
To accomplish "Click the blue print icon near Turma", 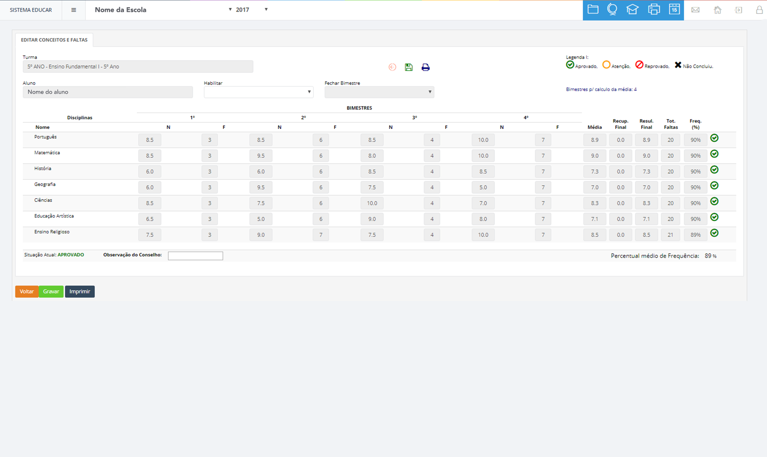I will [425, 67].
